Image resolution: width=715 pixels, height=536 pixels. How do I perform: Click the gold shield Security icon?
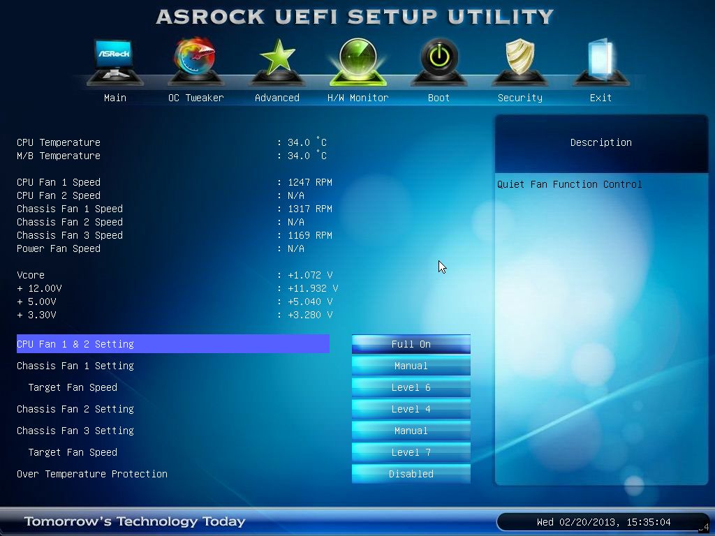pos(519,61)
